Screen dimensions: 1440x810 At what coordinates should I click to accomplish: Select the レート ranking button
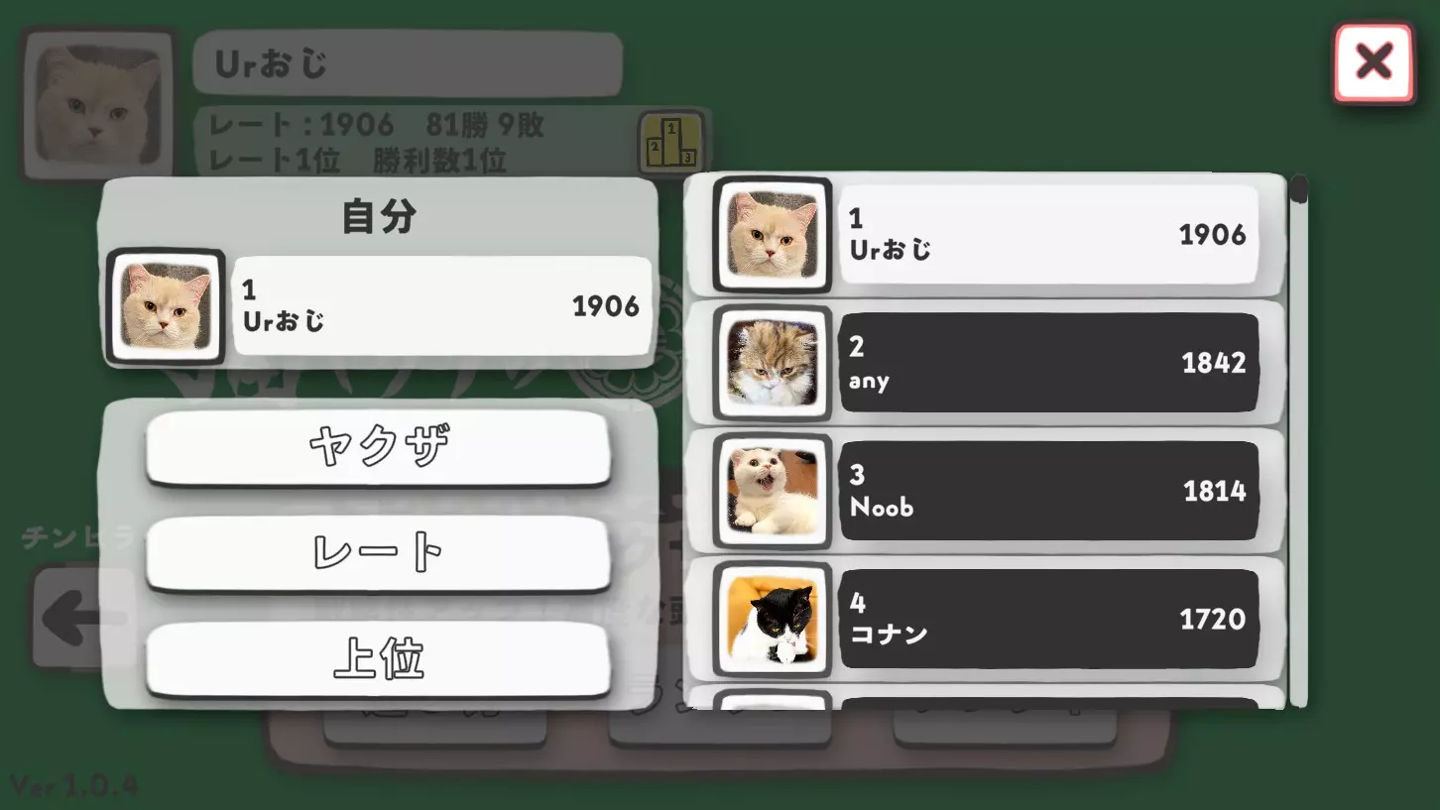(378, 555)
